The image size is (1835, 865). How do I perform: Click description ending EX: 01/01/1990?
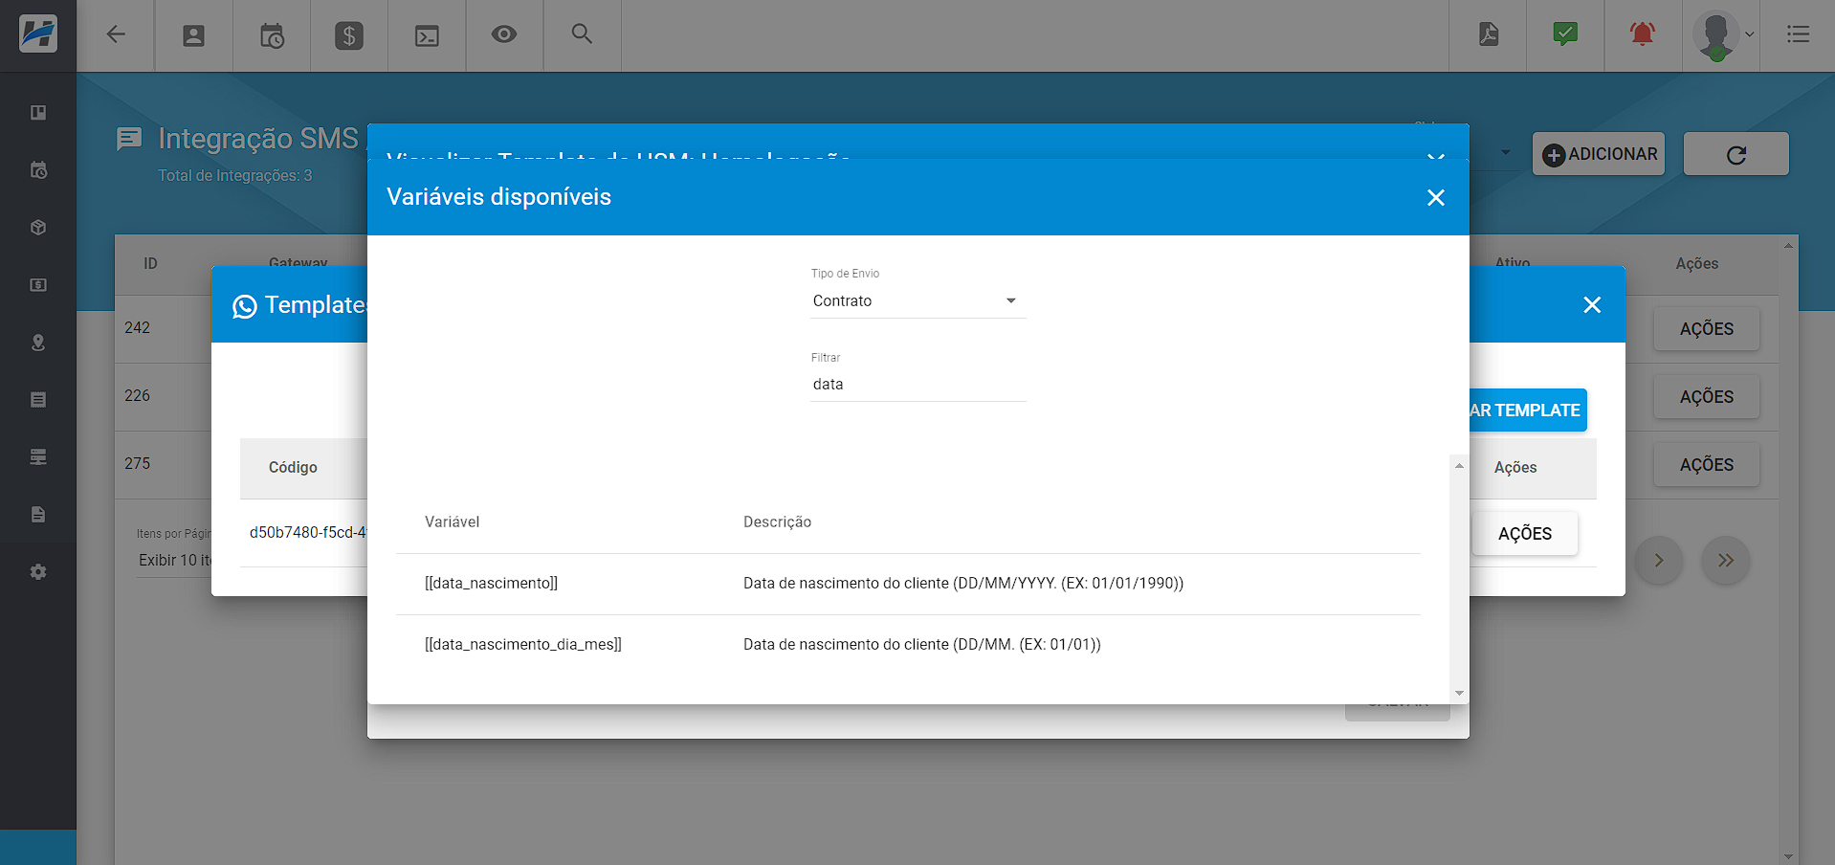[x=963, y=583]
